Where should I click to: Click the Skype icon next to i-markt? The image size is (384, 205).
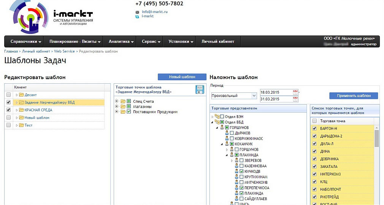pyautogui.click(x=137, y=16)
